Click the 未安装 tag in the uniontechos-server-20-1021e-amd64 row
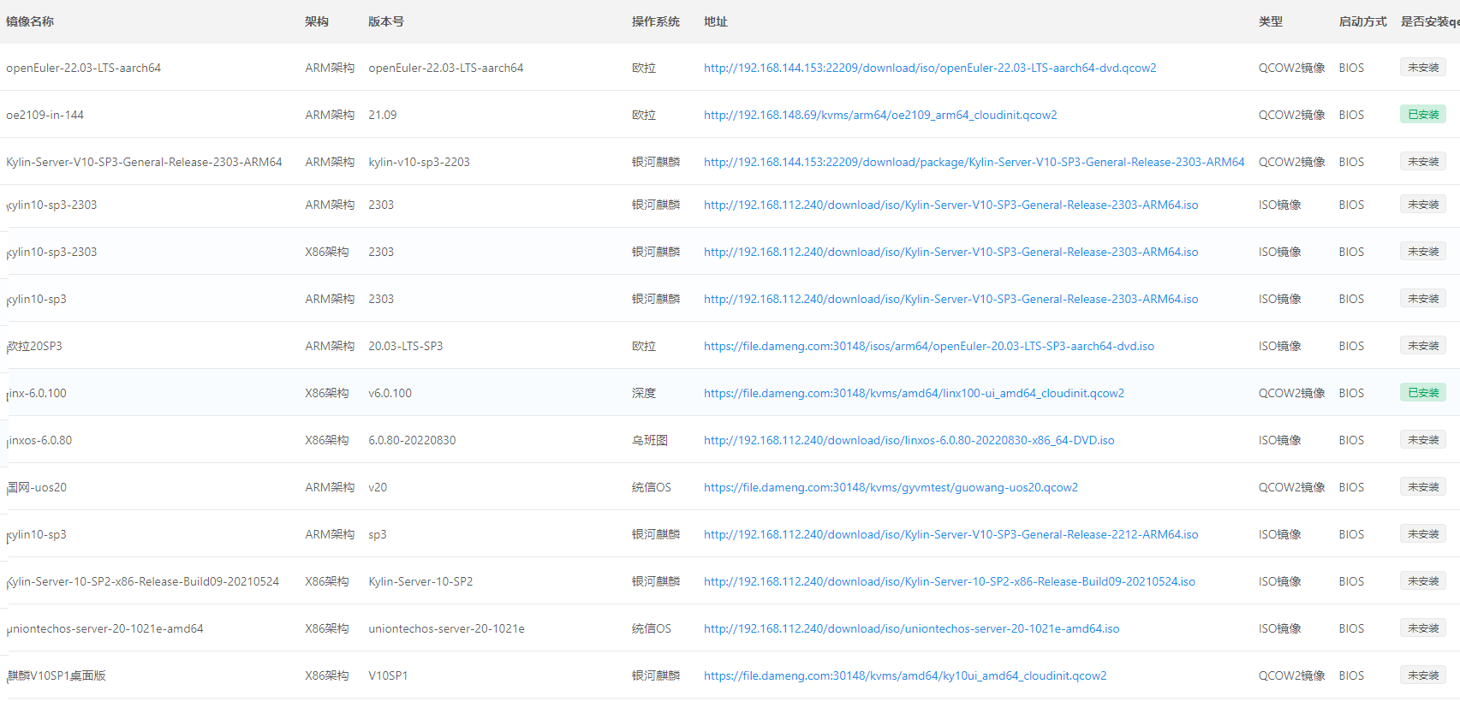The height and width of the screenshot is (702, 1460). 1423,628
